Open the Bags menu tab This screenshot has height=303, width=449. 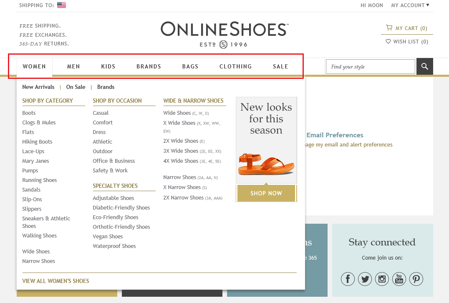coord(190,66)
